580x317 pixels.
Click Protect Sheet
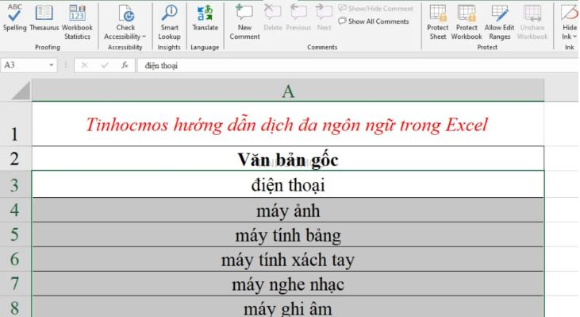pos(438,22)
